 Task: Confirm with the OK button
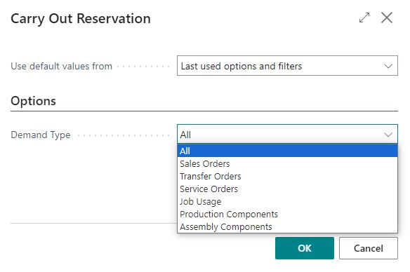point(305,248)
